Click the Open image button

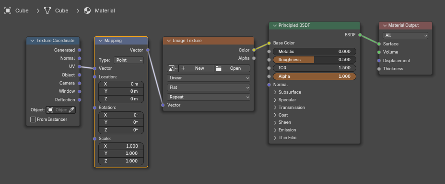232,68
